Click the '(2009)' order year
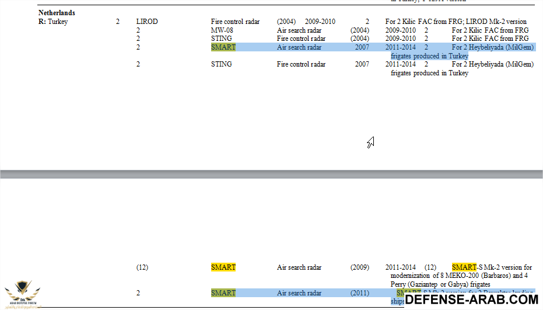 tap(360, 267)
